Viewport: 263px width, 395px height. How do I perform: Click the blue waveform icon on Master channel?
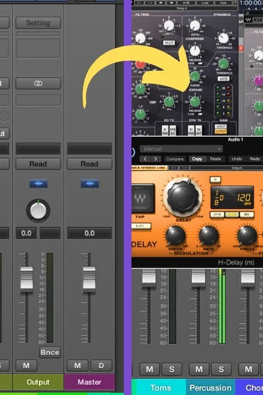coord(90,184)
